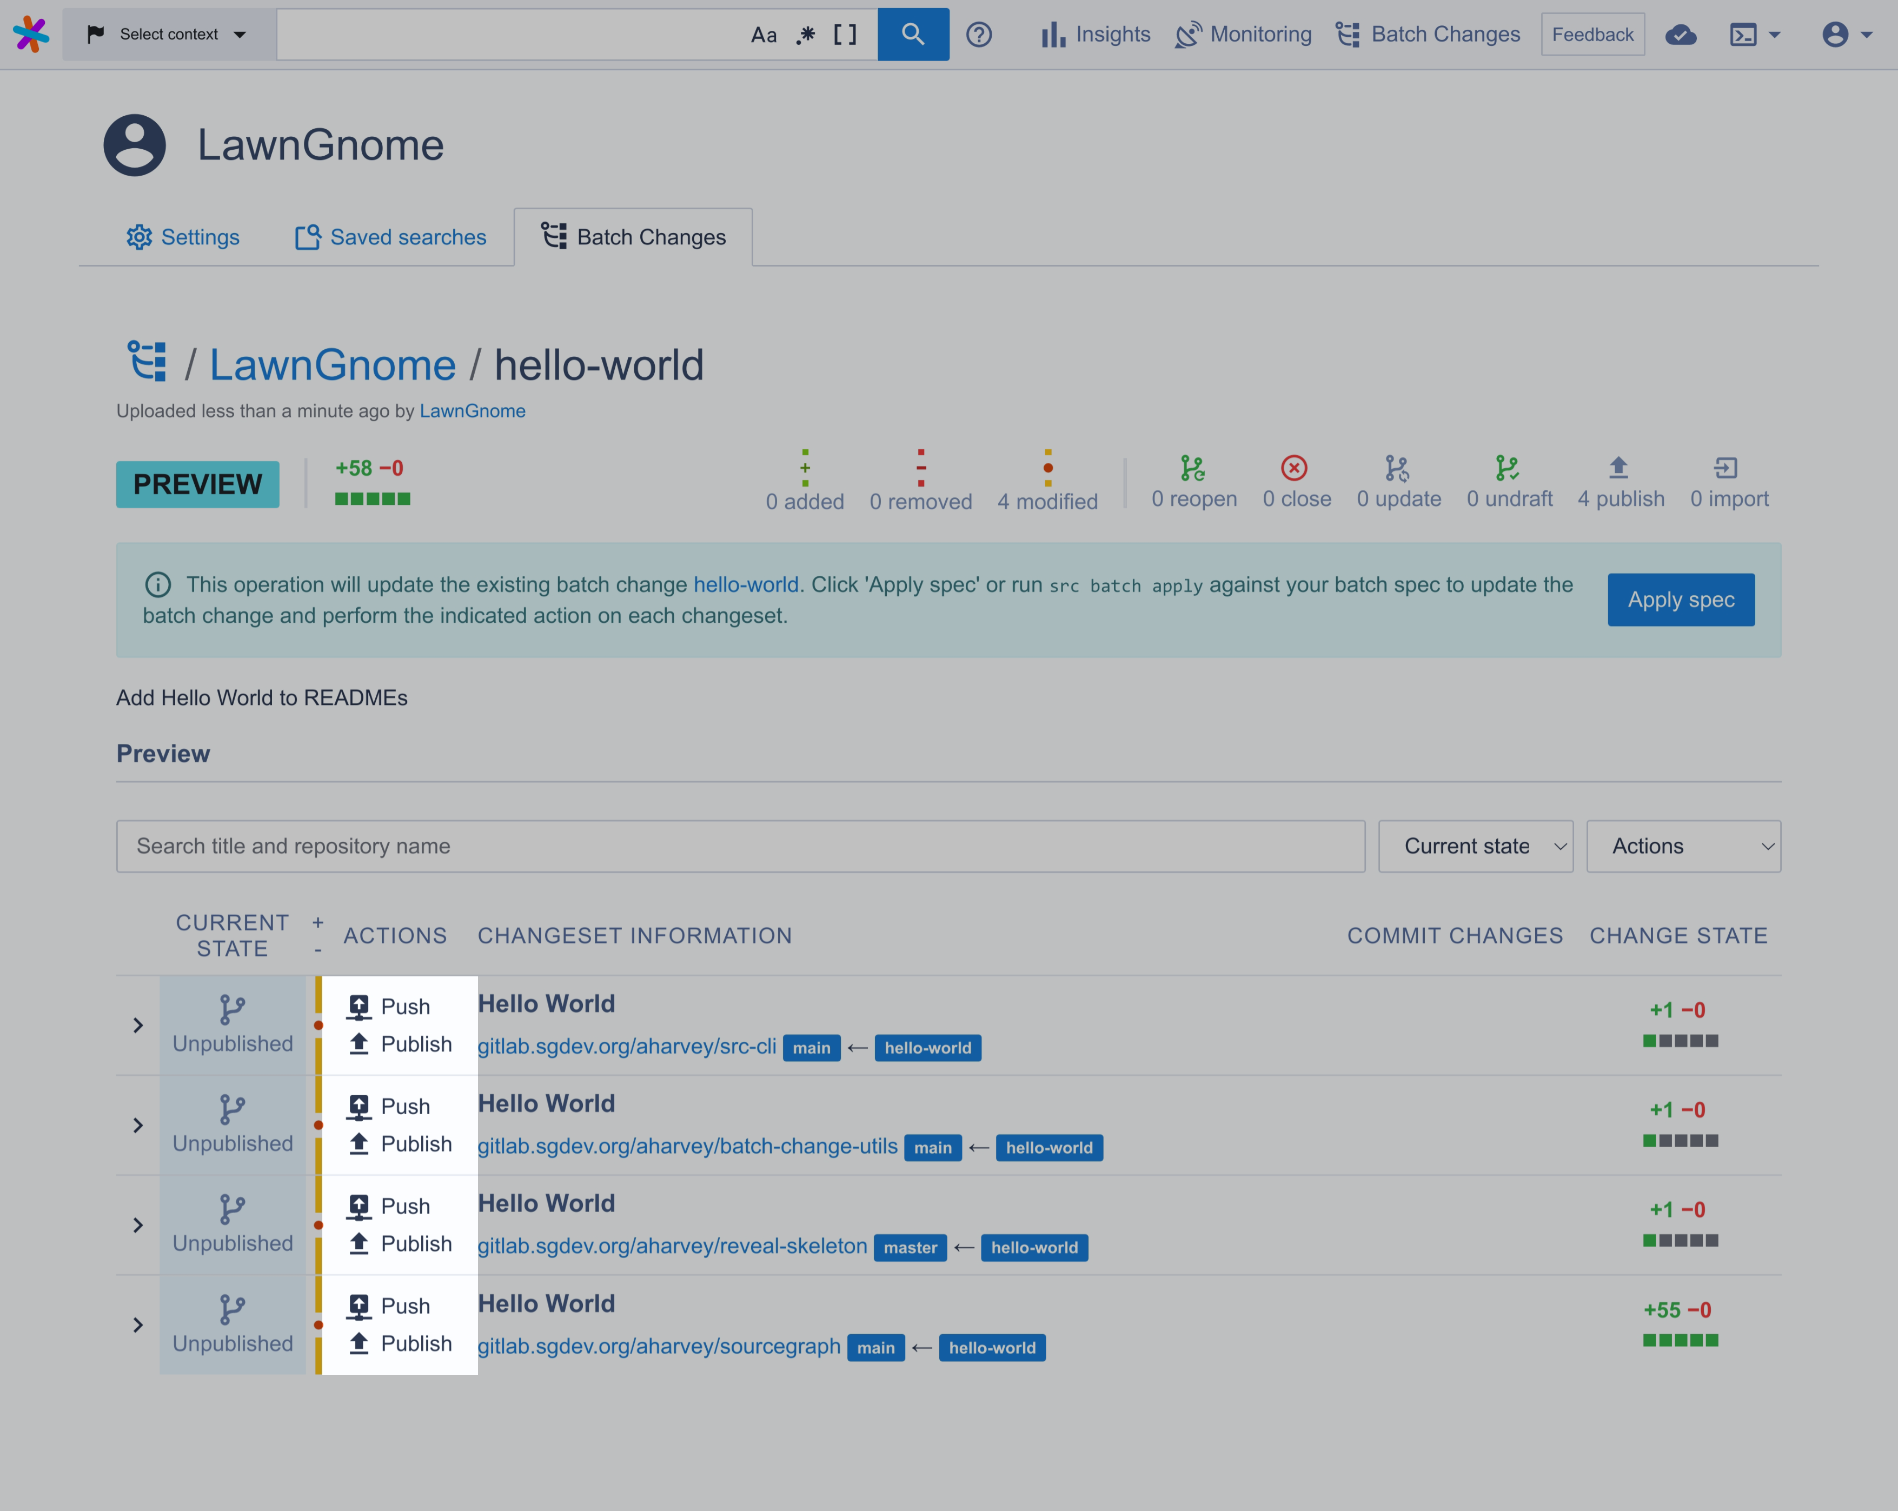Select the Batch Changes profile tab
The image size is (1898, 1511).
(633, 237)
